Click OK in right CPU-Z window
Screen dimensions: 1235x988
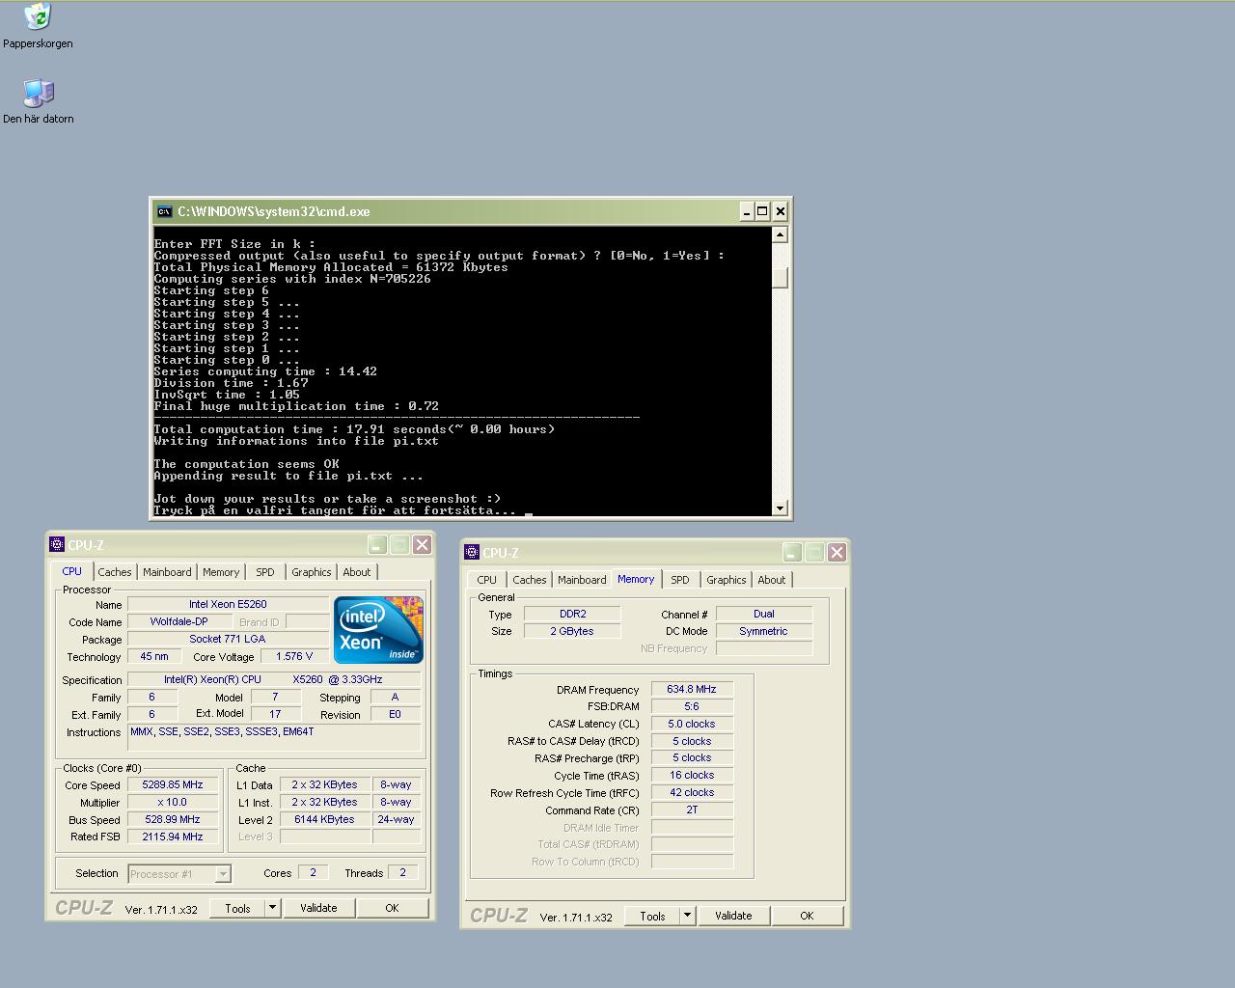click(807, 916)
